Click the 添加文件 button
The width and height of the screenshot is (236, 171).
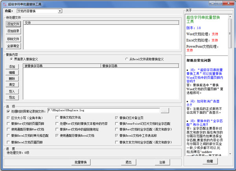point(13,24)
